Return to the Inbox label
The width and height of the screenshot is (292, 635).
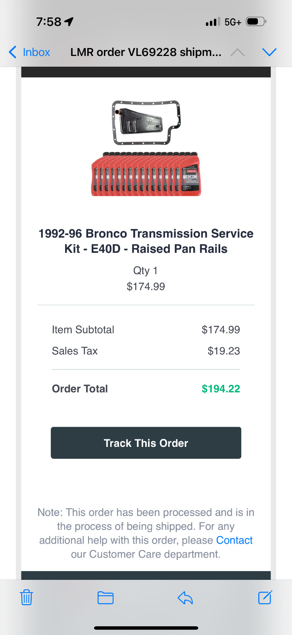36,52
